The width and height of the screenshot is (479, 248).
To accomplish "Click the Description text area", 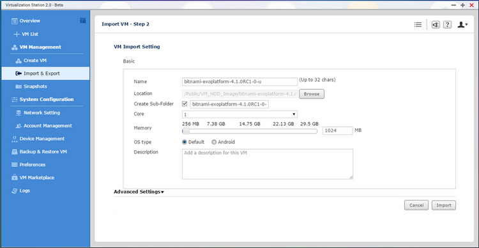I will [x=268, y=164].
